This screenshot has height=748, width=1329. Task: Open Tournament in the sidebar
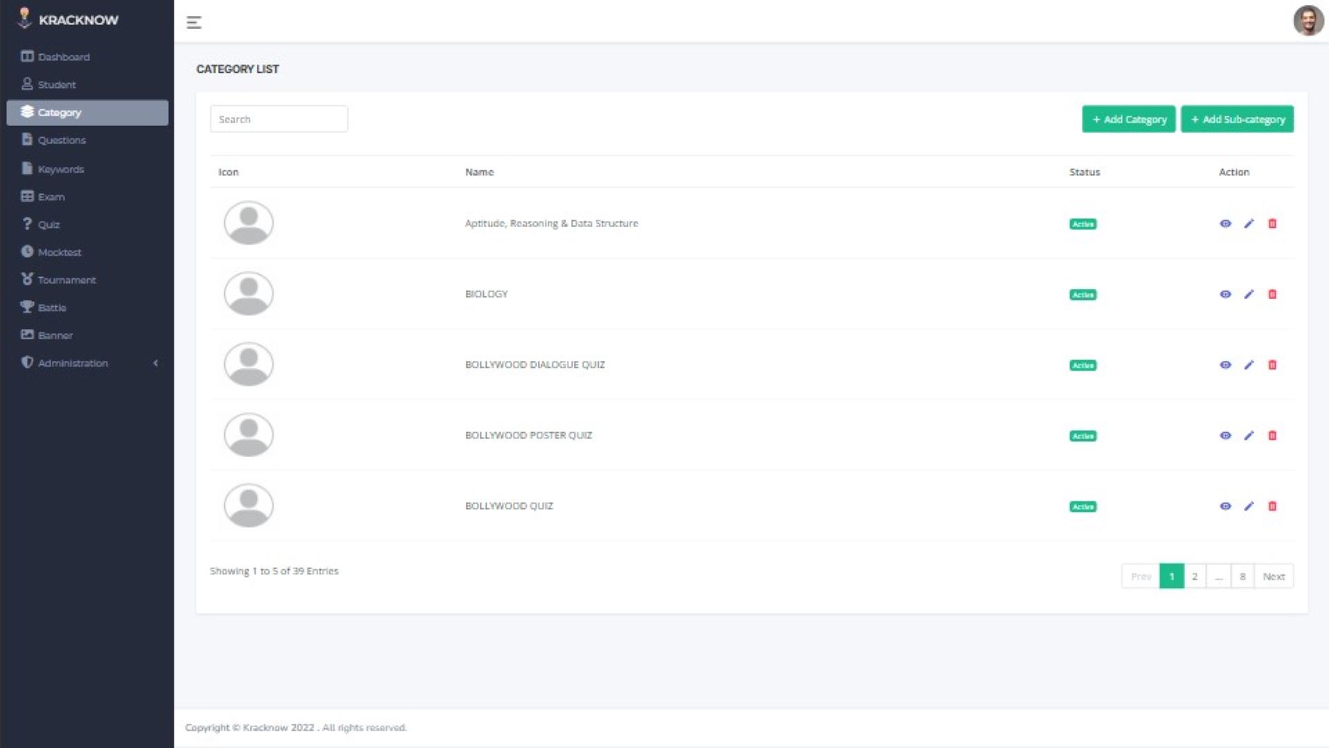pyautogui.click(x=66, y=280)
